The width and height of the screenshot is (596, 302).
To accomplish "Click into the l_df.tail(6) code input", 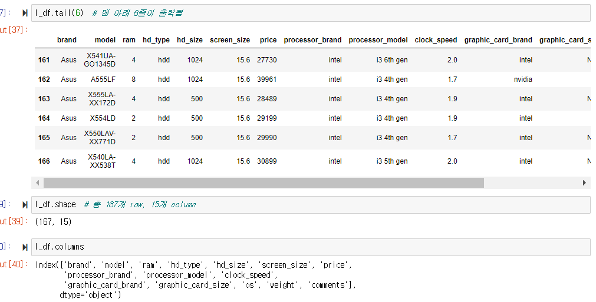I will (311, 13).
